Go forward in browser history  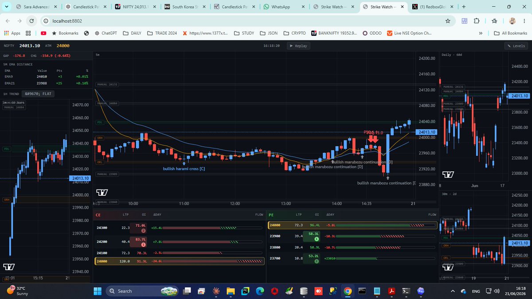tap(20, 21)
